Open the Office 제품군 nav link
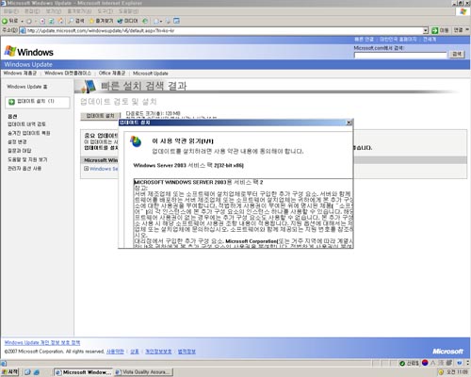 click(x=112, y=74)
